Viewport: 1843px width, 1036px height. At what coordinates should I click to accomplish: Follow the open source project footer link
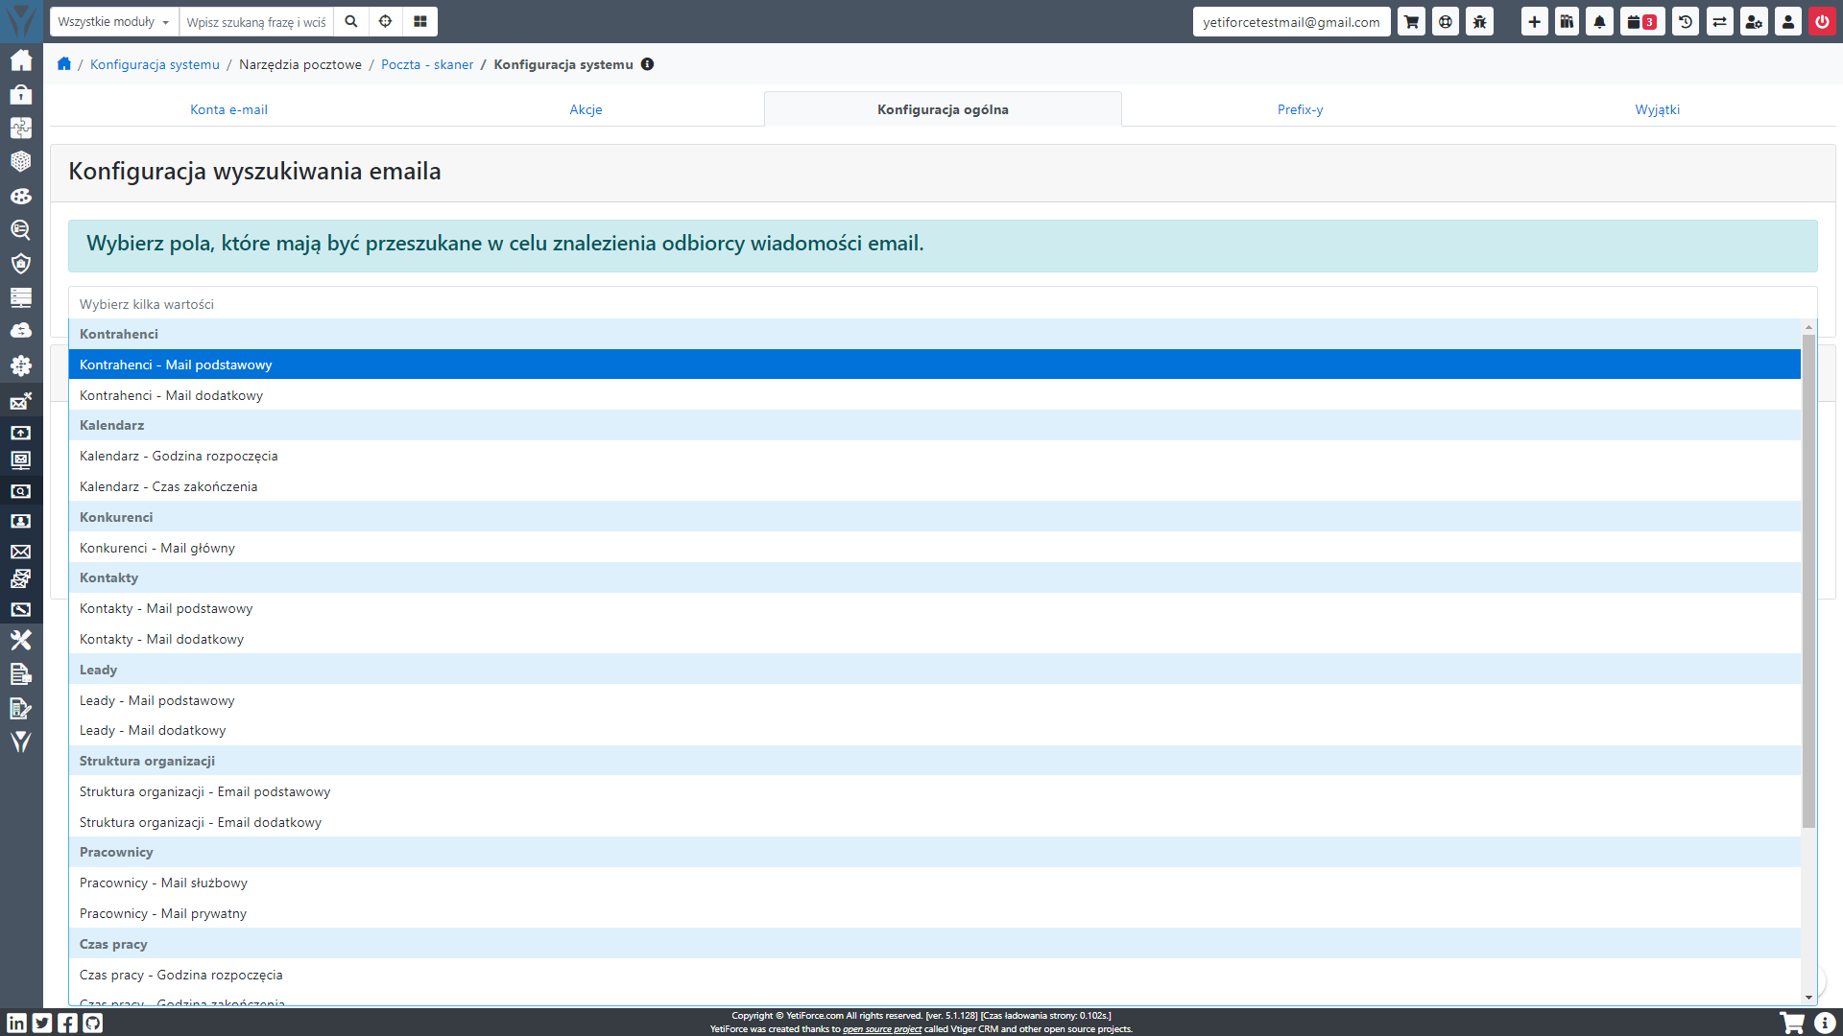click(881, 1029)
